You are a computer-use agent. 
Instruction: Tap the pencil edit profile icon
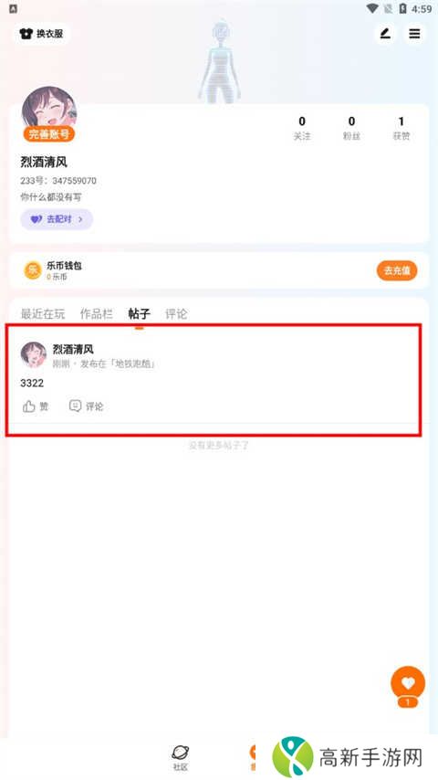coord(385,34)
